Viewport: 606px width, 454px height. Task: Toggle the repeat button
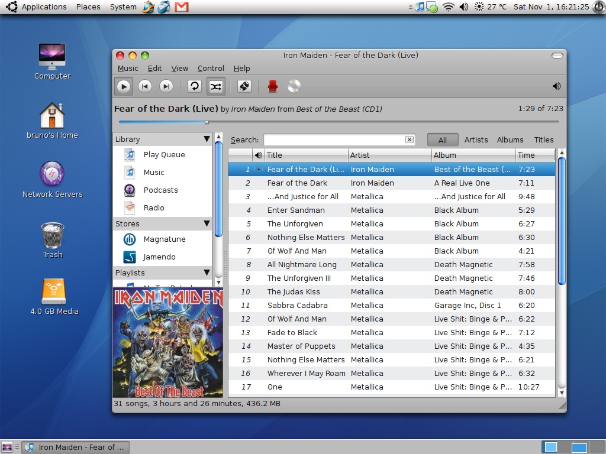[194, 86]
